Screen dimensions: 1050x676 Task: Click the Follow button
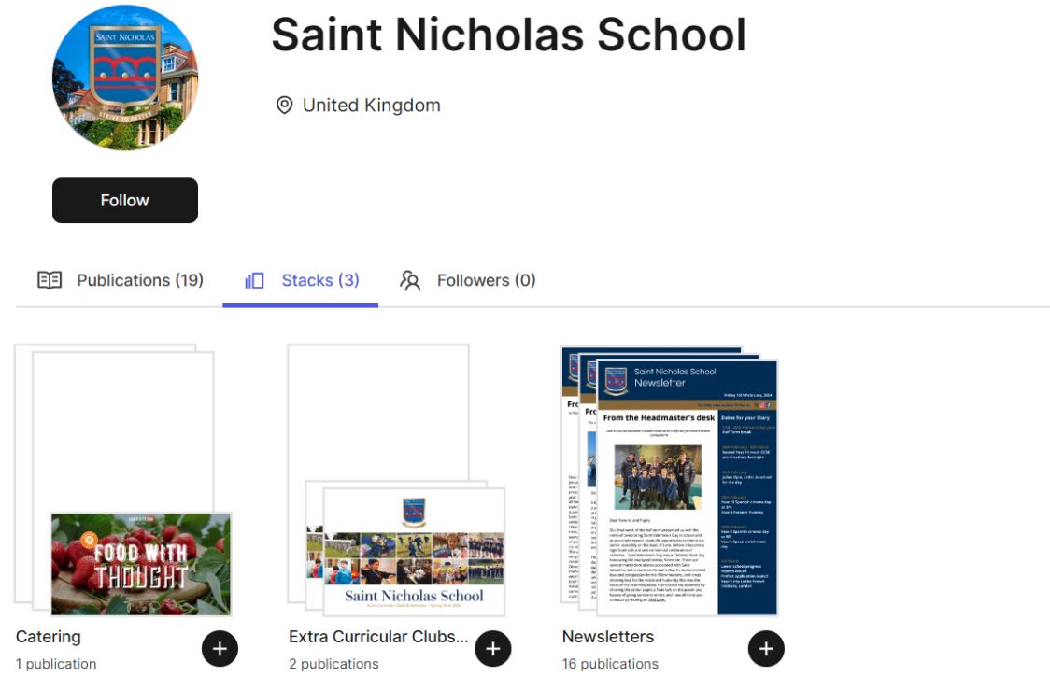tap(124, 200)
